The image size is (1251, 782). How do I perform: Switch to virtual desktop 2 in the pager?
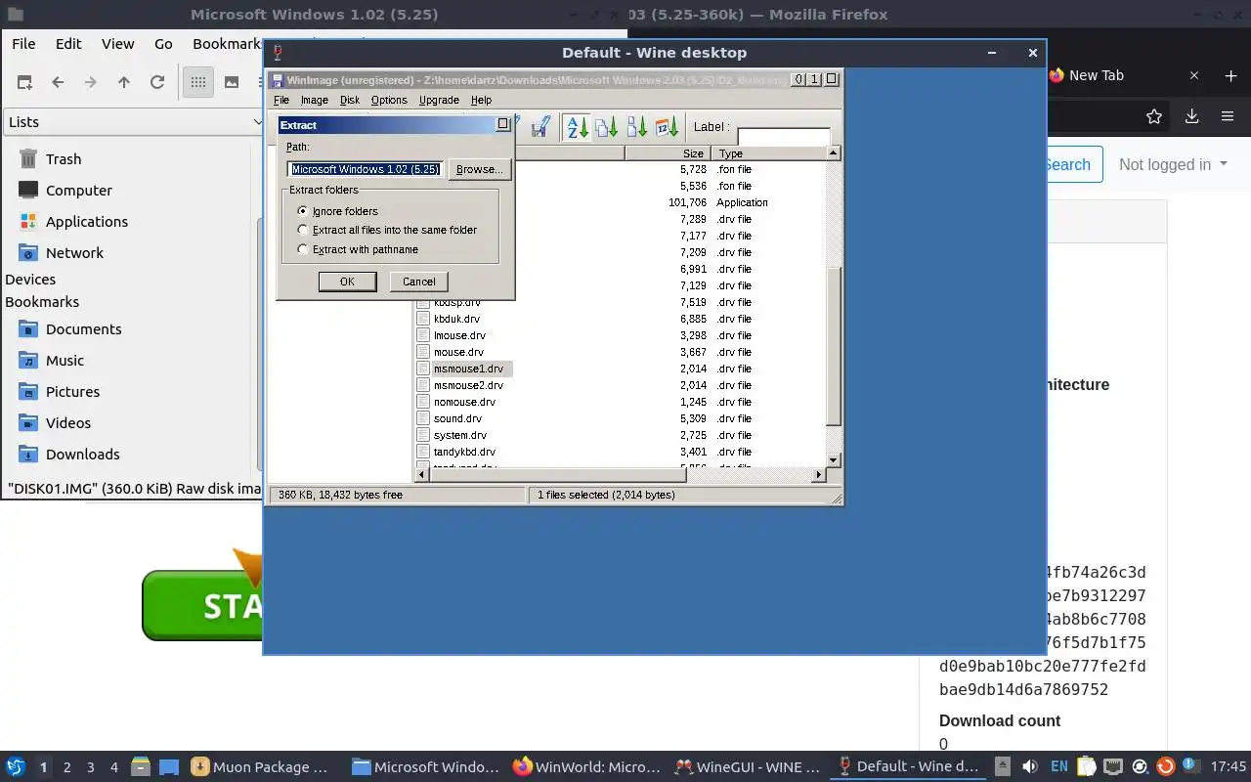pyautogui.click(x=67, y=767)
